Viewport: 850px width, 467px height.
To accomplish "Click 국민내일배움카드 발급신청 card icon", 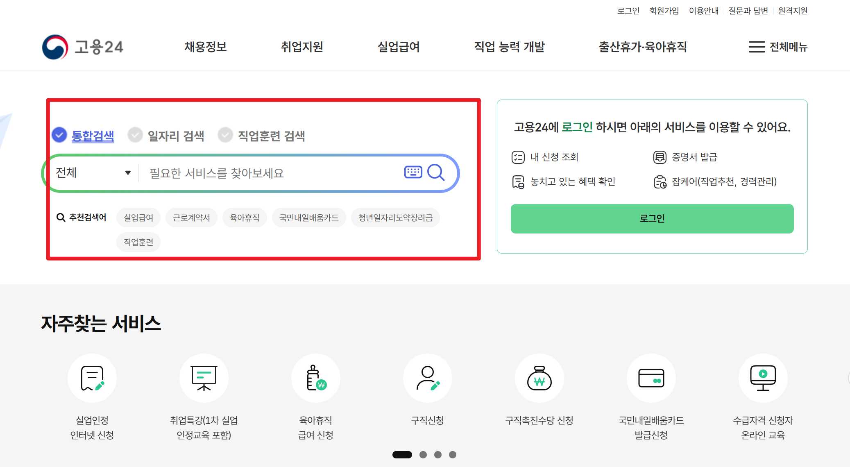I will pos(651,378).
